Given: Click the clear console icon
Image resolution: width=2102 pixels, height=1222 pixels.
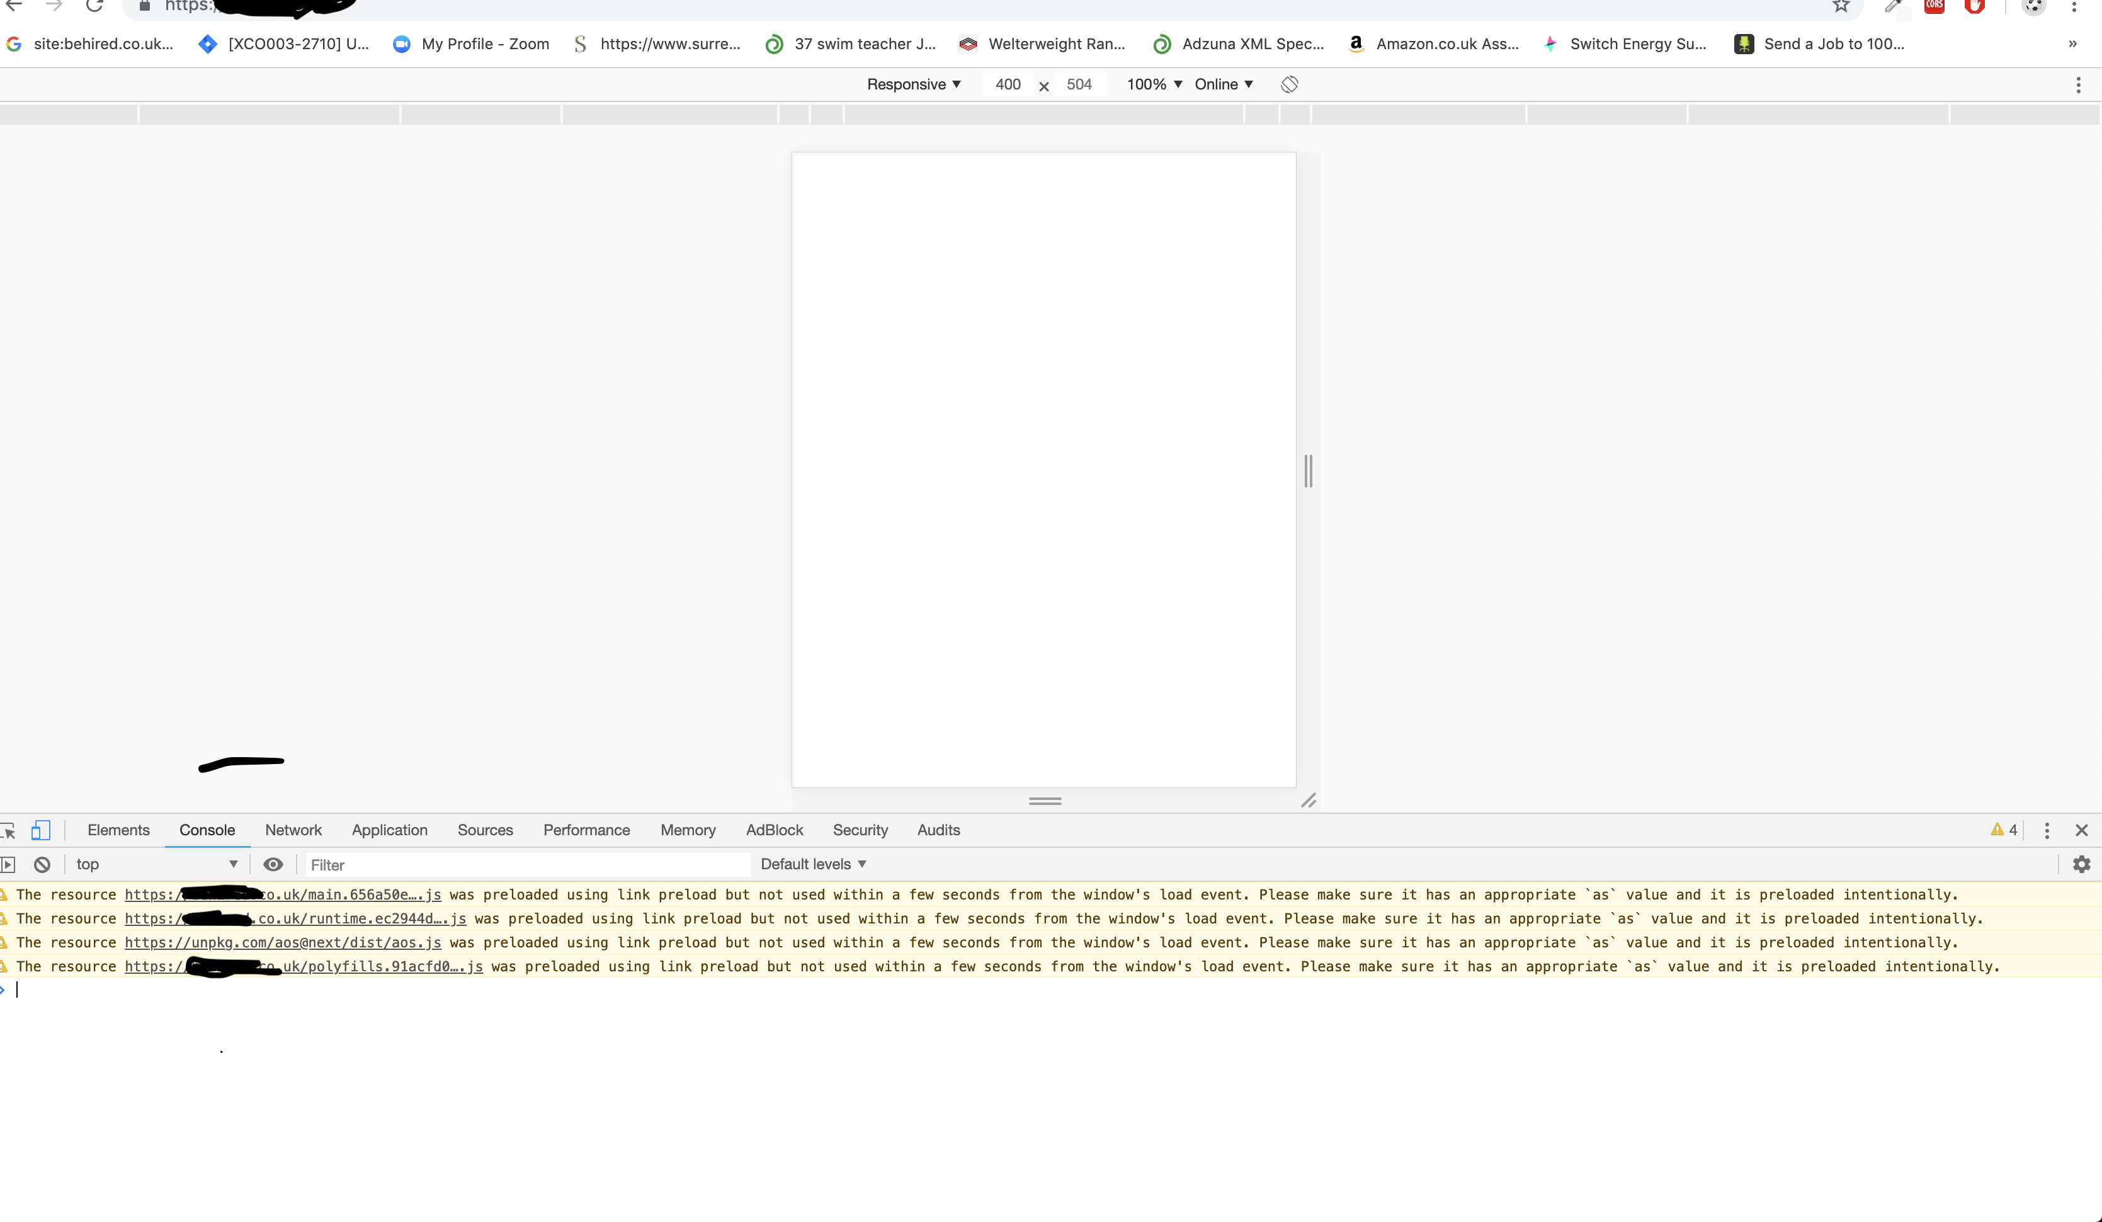Looking at the screenshot, I should tap(42, 865).
